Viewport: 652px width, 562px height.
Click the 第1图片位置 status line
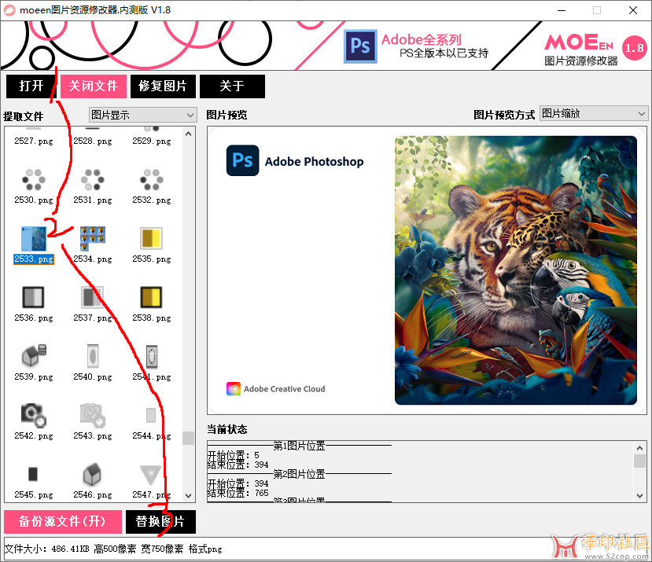[x=300, y=446]
